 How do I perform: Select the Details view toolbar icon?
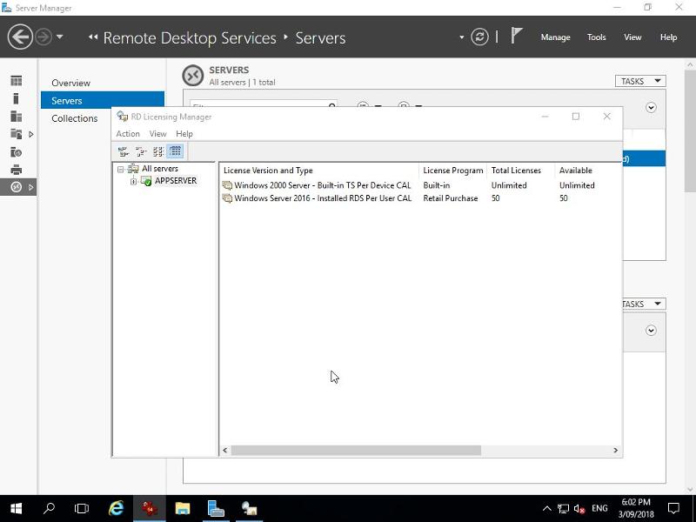coord(176,151)
